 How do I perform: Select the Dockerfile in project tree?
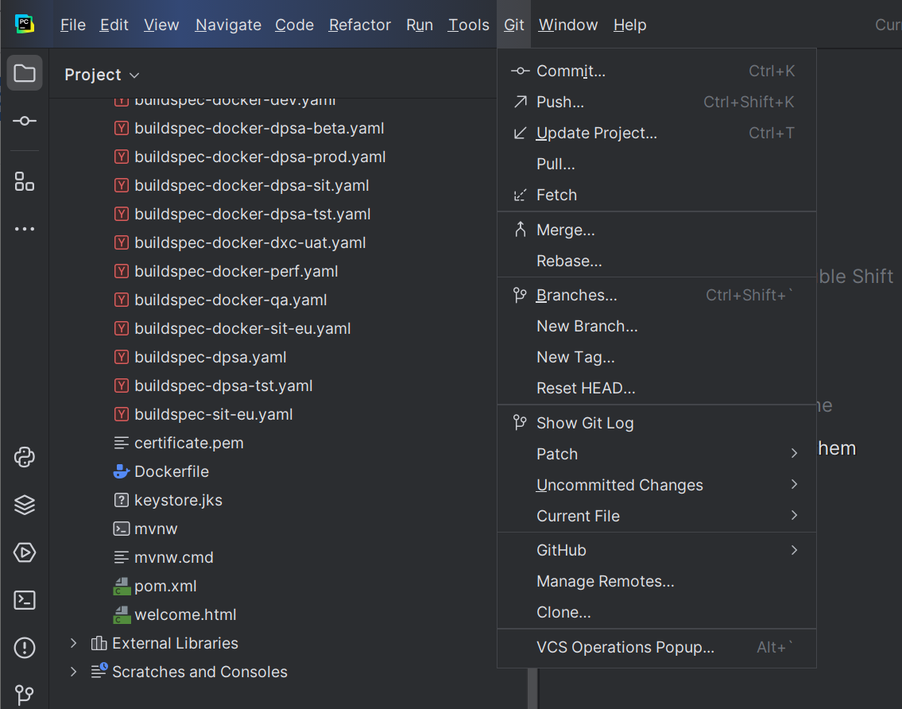[x=171, y=471]
